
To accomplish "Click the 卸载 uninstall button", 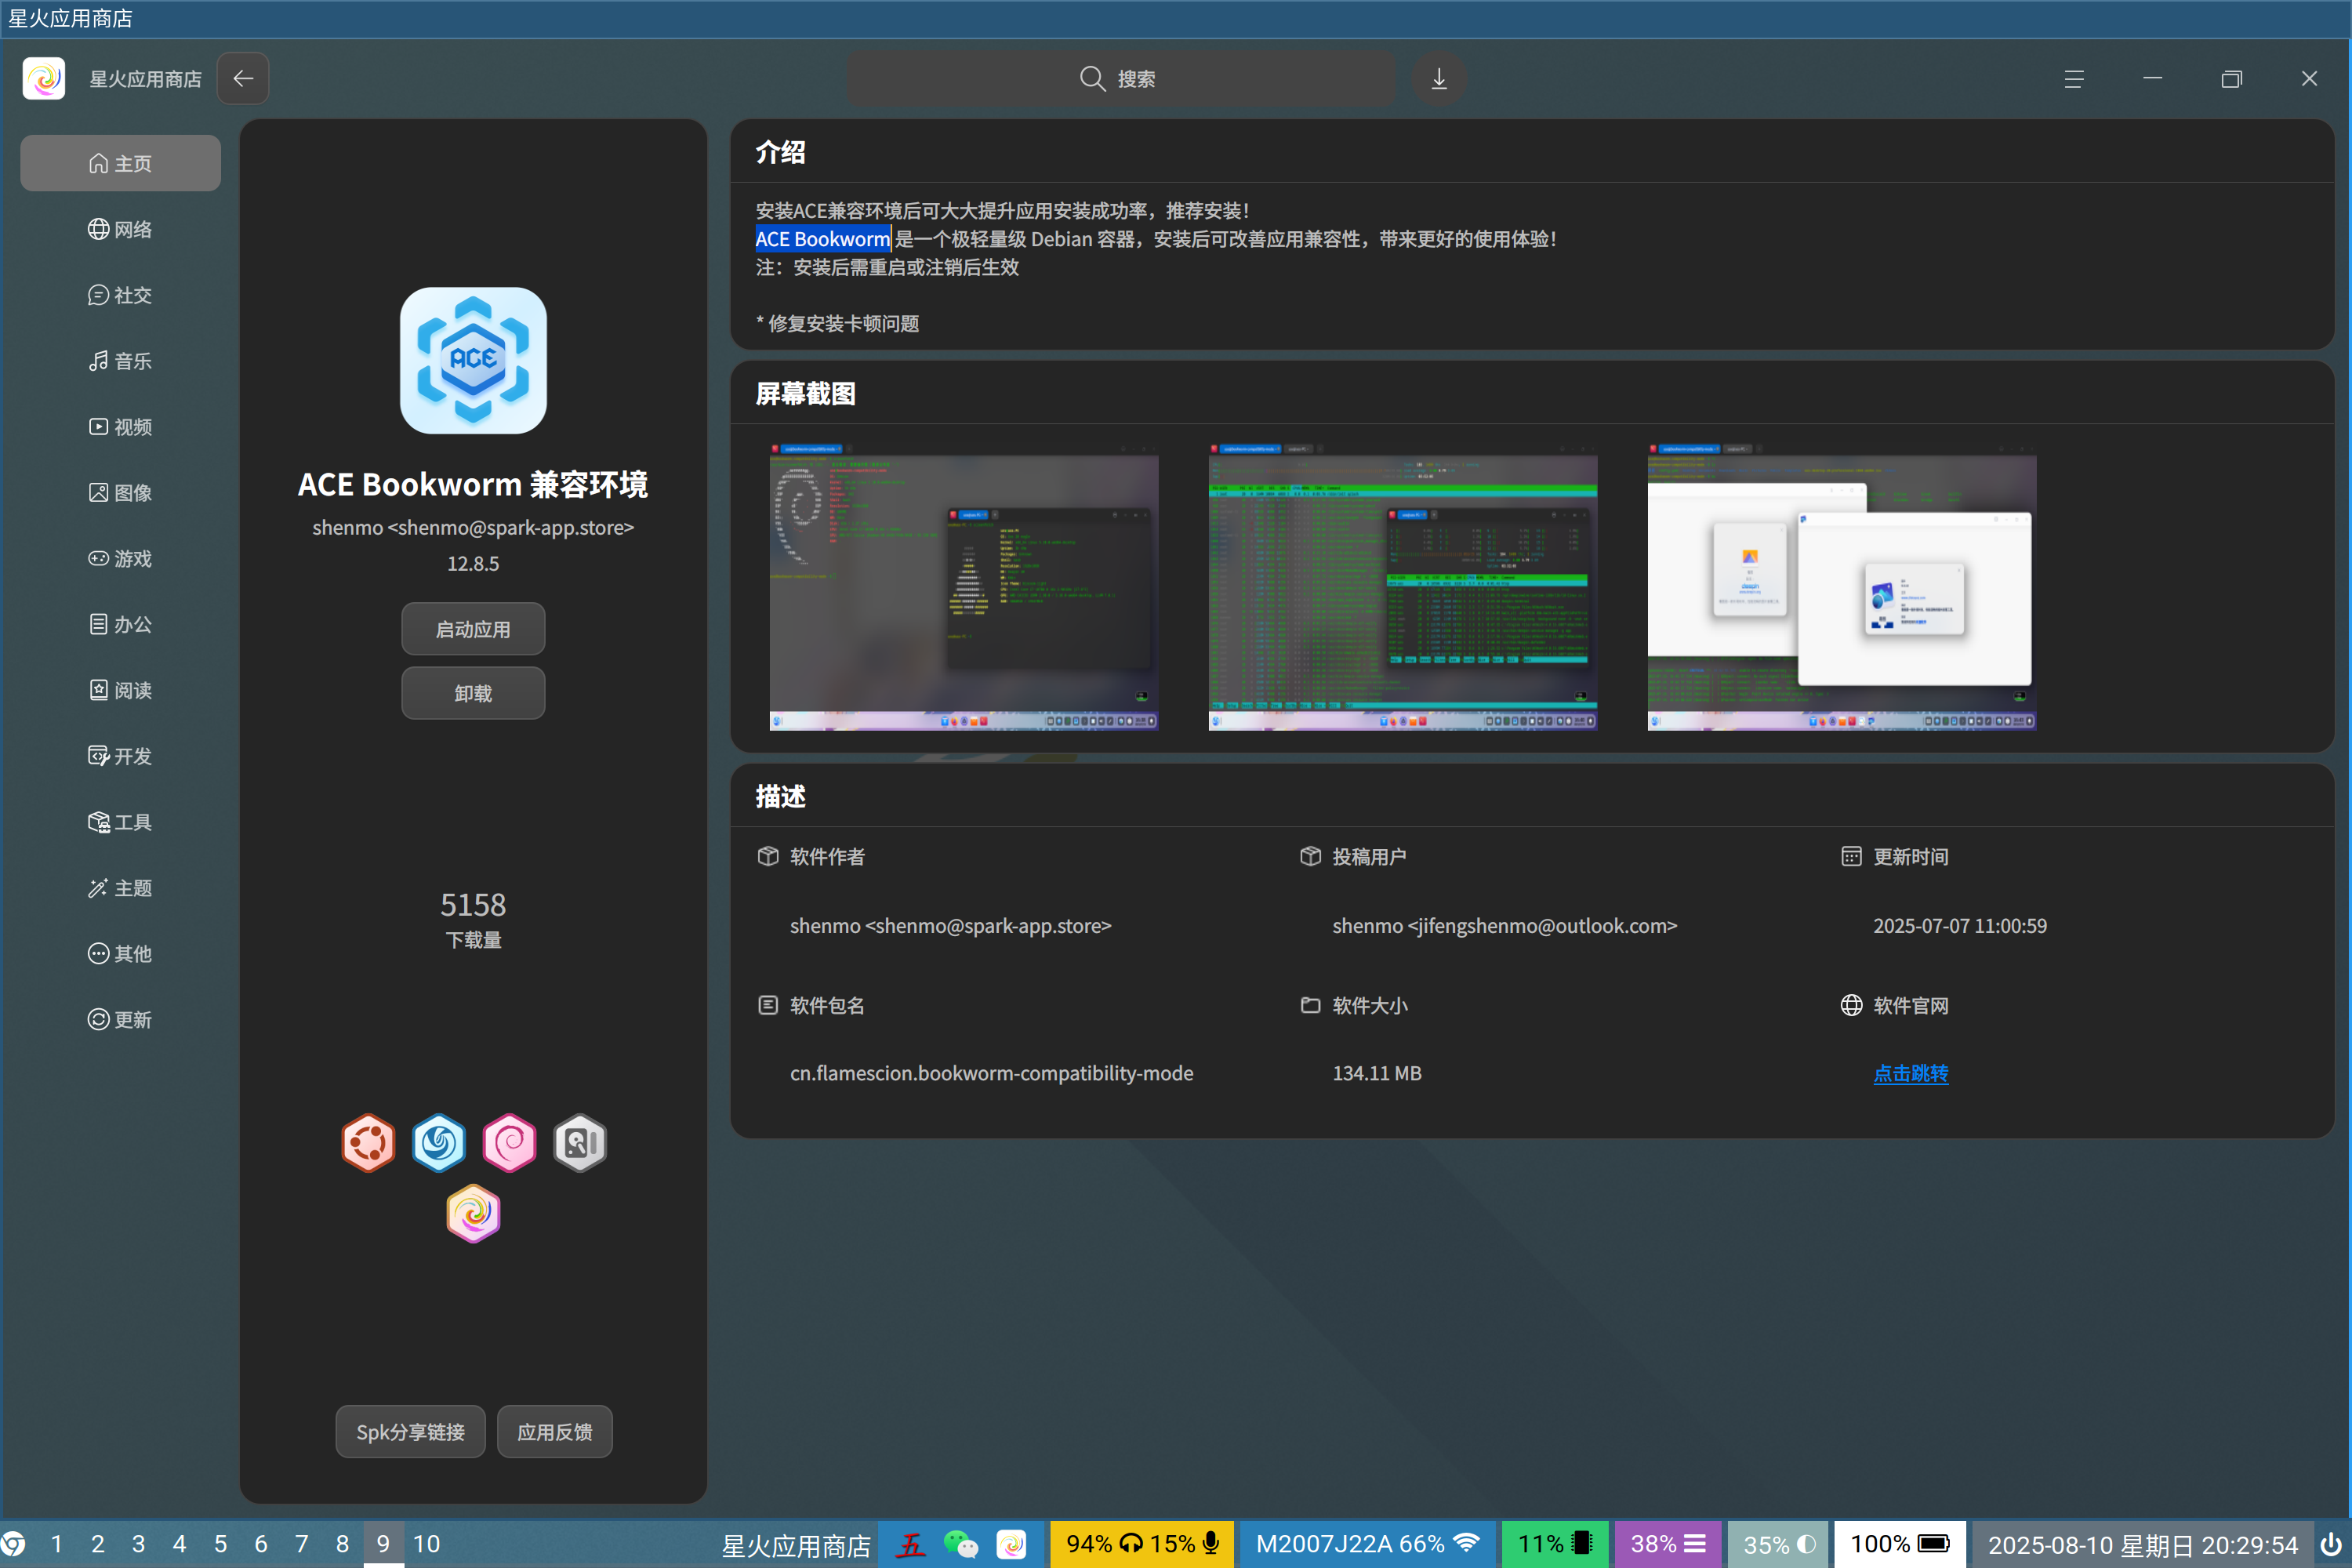I will [473, 693].
